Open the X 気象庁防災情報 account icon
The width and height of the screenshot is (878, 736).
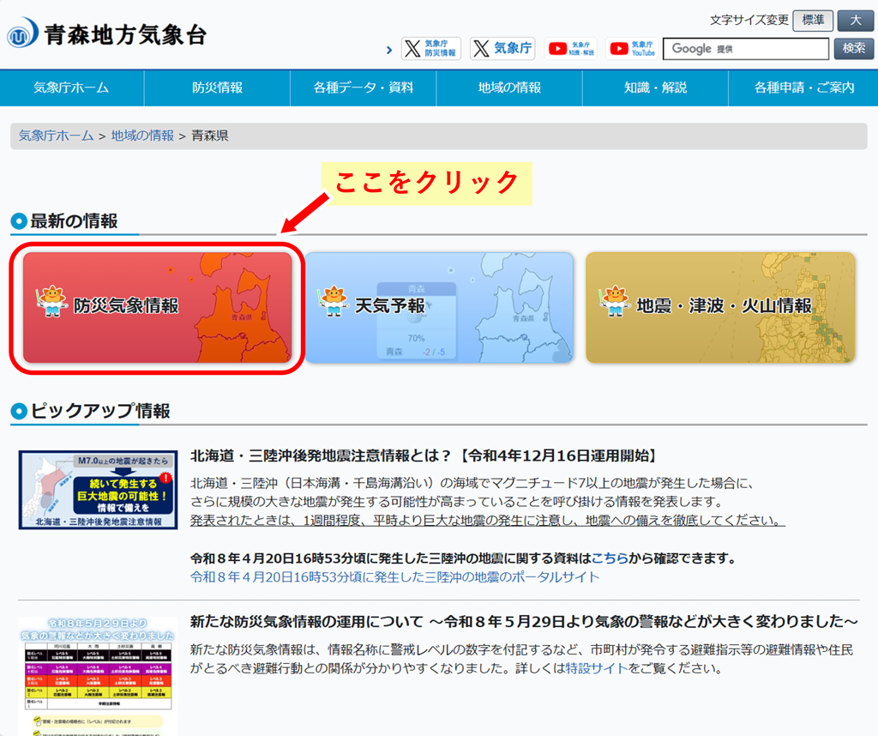click(x=431, y=49)
